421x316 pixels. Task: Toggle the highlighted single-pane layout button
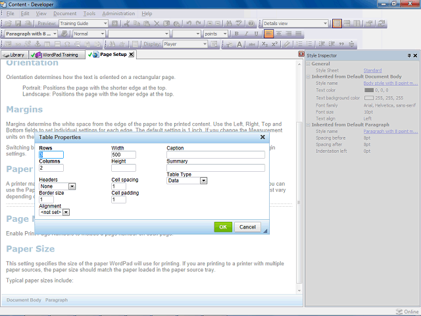337,24
